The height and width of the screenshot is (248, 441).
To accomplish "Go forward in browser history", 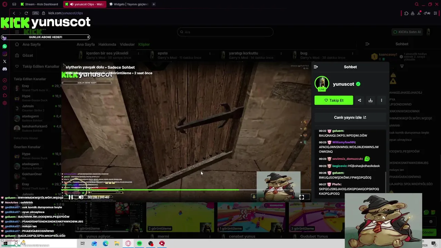I will point(20,13).
